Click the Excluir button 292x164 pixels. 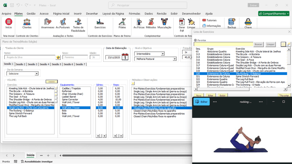click(223, 95)
